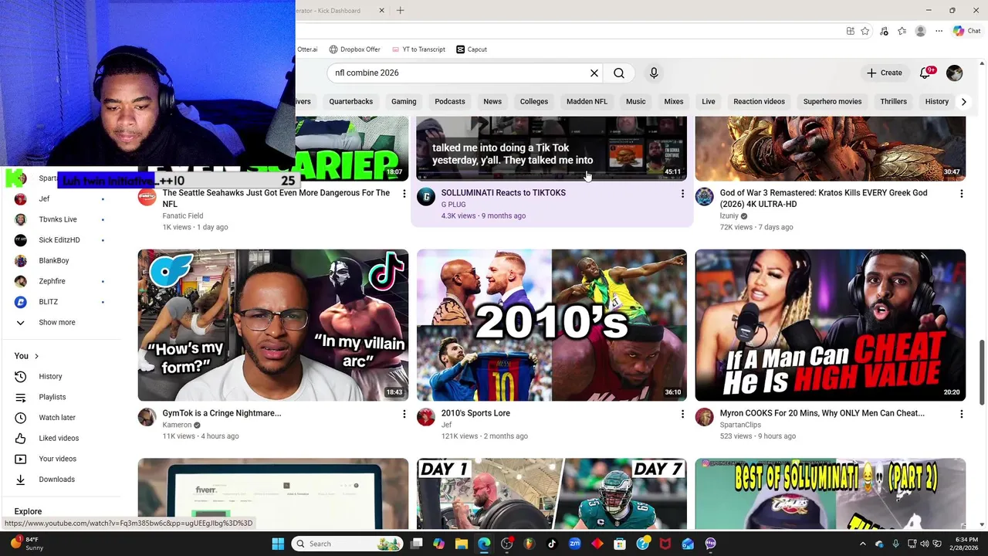Screen dimensions: 988x556
Task: Open the Fanatic Field channel link
Action: [x=183, y=215]
